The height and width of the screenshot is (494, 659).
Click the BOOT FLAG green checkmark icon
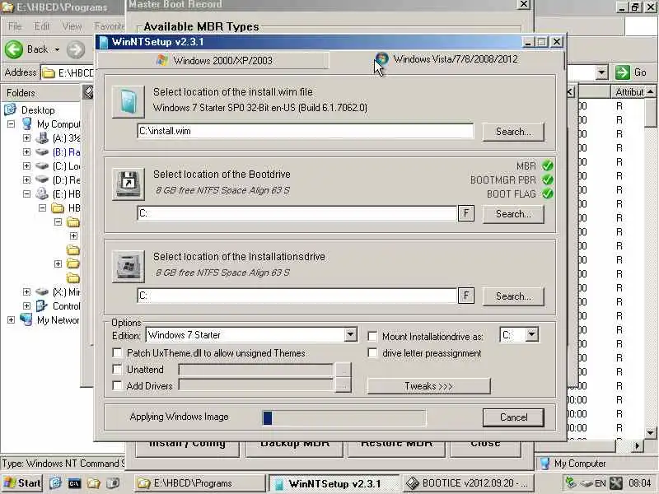click(547, 193)
